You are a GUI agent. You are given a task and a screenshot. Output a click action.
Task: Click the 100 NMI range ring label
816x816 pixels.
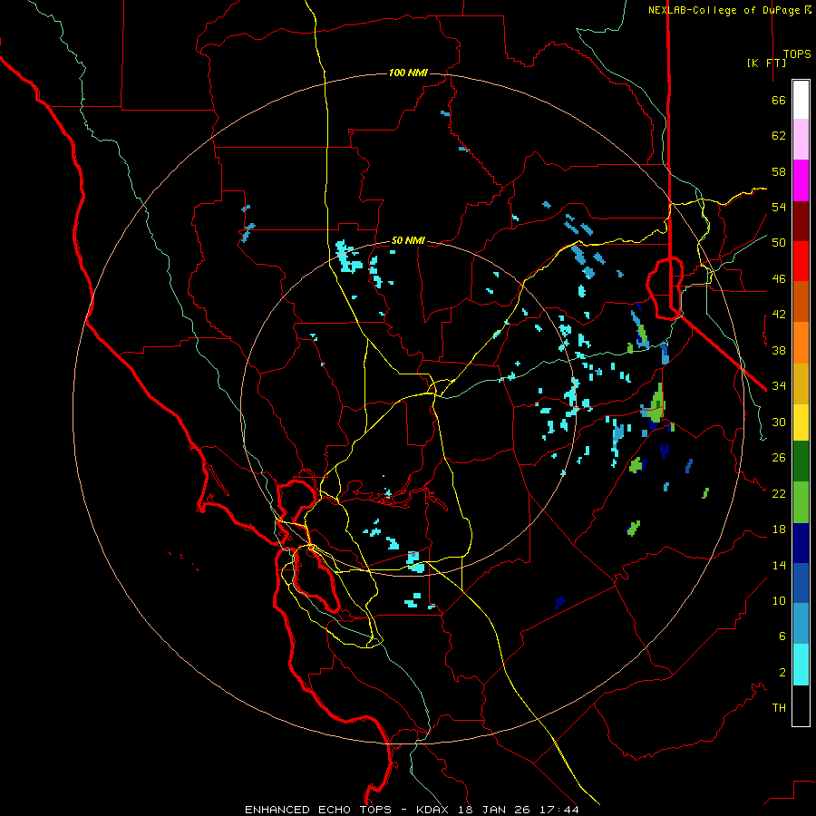(408, 73)
